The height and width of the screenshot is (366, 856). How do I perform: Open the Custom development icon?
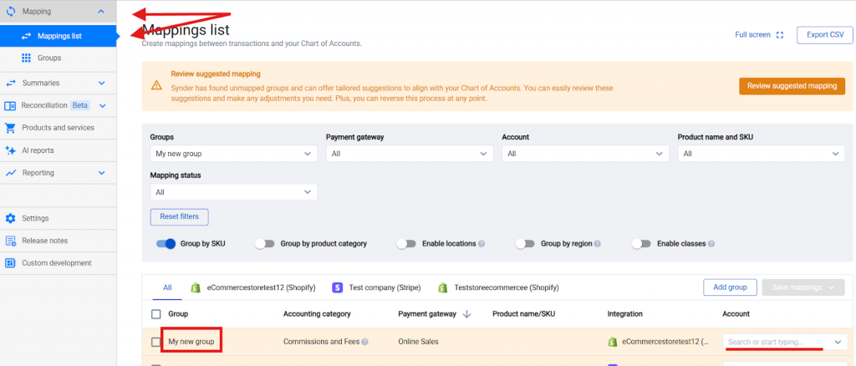pyautogui.click(x=11, y=263)
